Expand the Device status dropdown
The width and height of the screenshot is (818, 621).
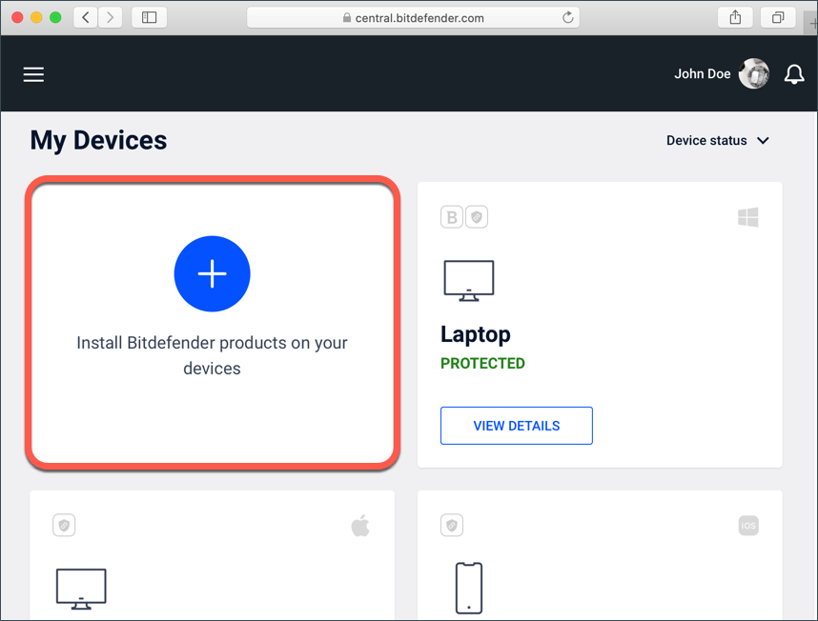[717, 141]
